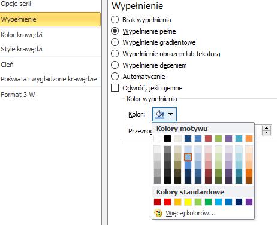The height and width of the screenshot is (225, 277).
Task: Pick red theme color in top row
Action: tap(209, 138)
